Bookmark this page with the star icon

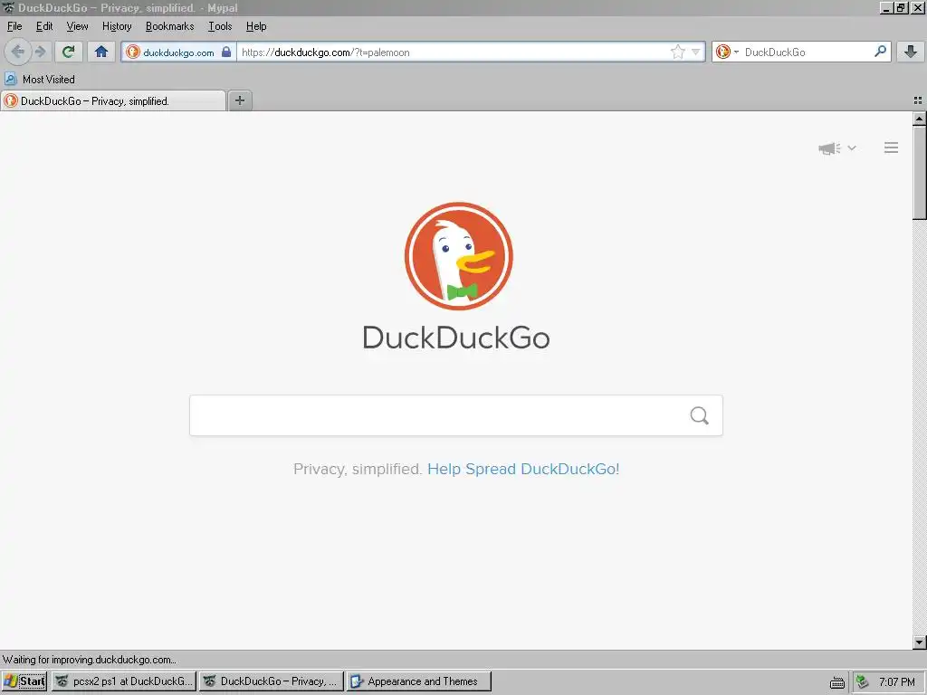(677, 52)
